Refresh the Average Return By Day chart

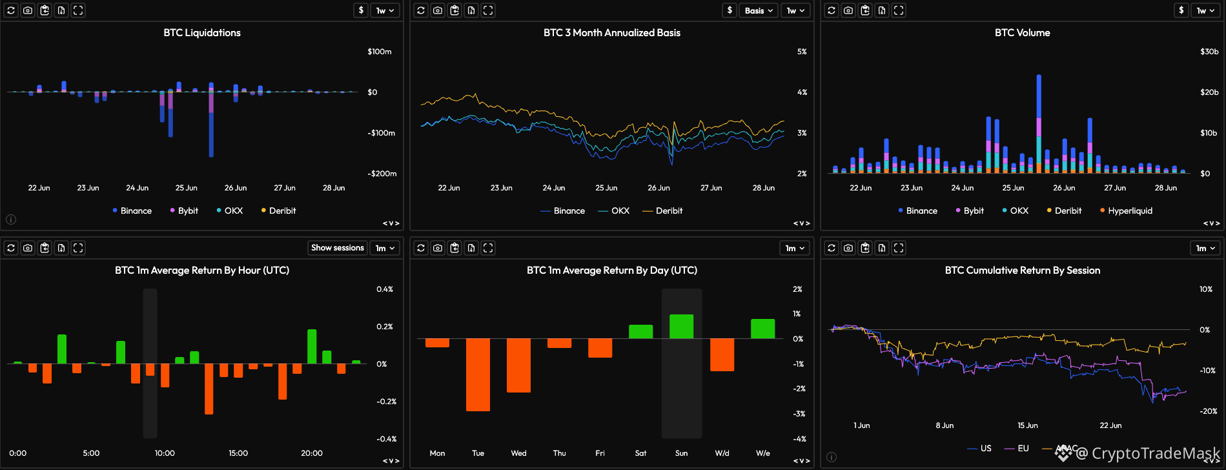tap(421, 248)
